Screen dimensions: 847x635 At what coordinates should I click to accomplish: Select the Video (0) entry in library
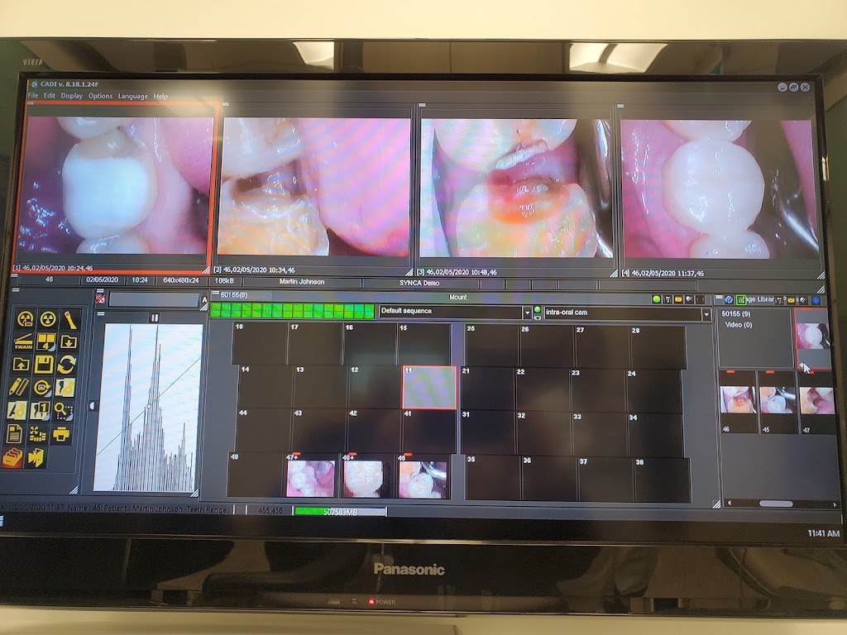pyautogui.click(x=739, y=324)
